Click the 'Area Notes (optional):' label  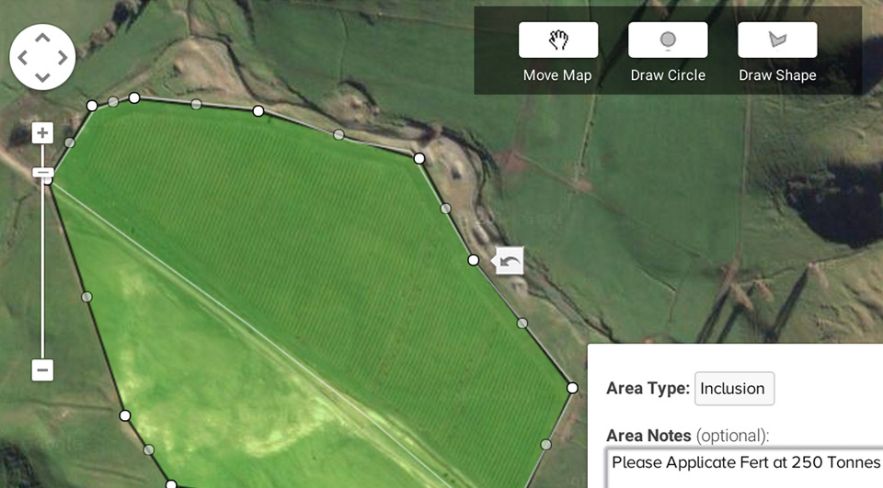click(688, 436)
